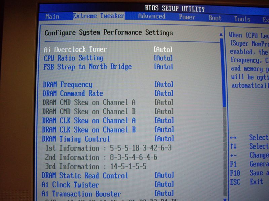Click the BIOS SETUP UTILITY title
Screen dimensions: 269x201
[175, 8]
